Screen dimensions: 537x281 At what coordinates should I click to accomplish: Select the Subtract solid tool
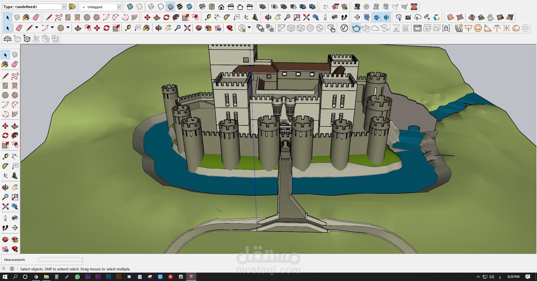point(293,7)
